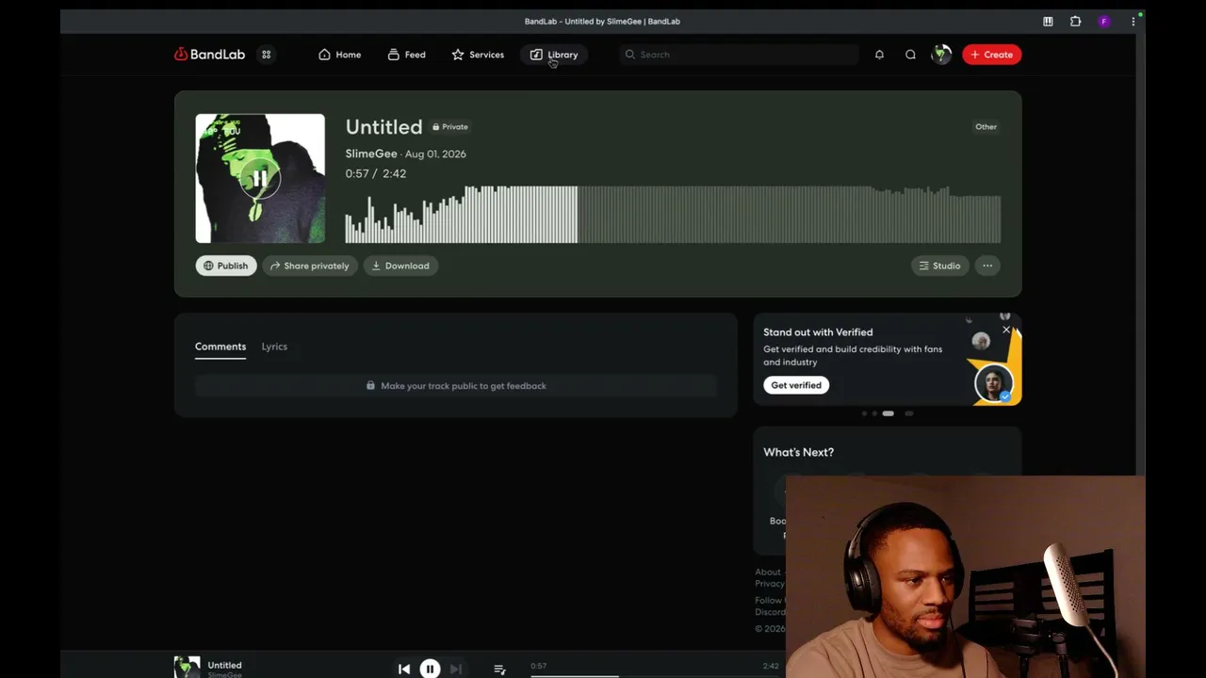Open the chat messages icon
This screenshot has width=1206, height=678.
pyautogui.click(x=910, y=55)
